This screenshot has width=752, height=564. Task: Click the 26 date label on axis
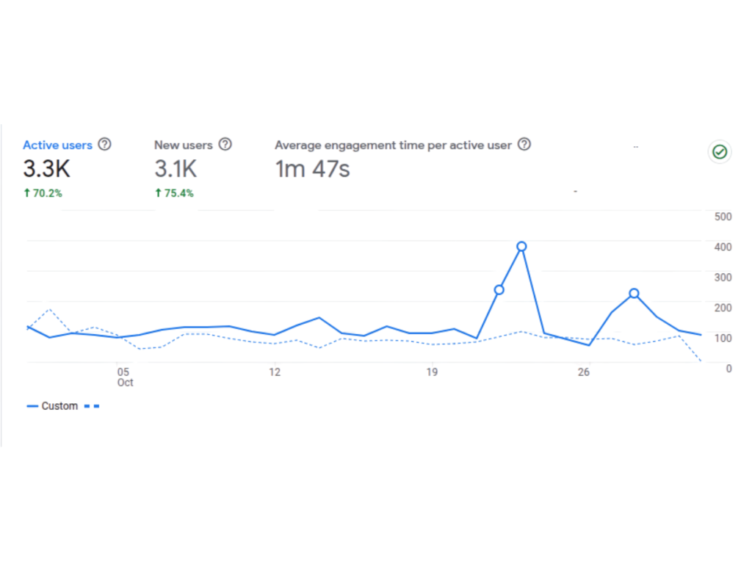(x=584, y=373)
